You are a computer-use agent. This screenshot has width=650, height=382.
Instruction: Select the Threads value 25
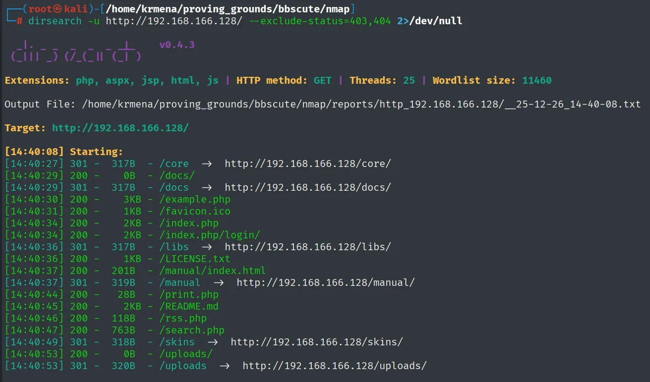(x=409, y=80)
